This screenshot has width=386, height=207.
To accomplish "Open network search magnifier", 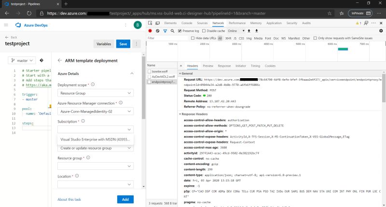I will pyautogui.click(x=172, y=31).
